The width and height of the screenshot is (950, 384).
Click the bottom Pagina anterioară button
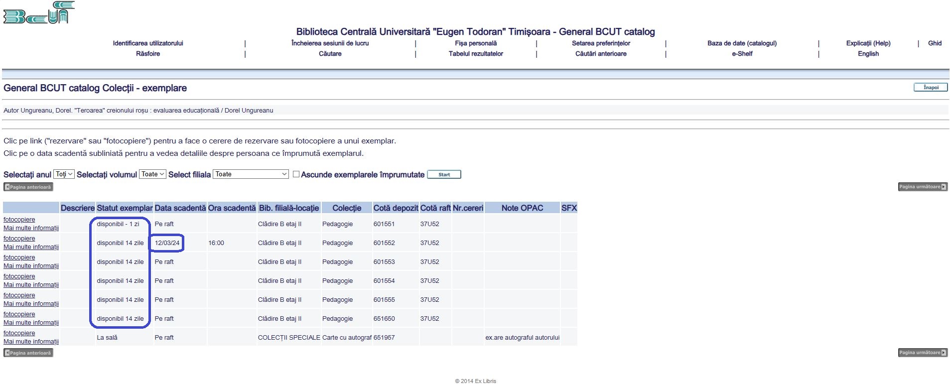28,353
